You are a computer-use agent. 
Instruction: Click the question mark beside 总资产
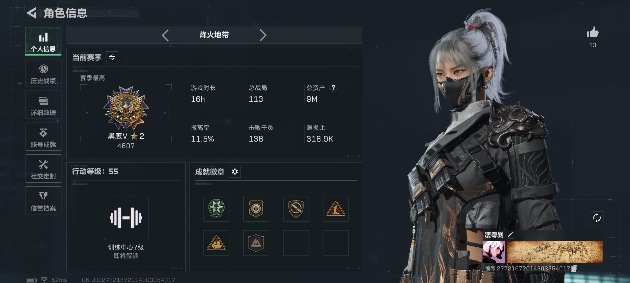tap(333, 88)
